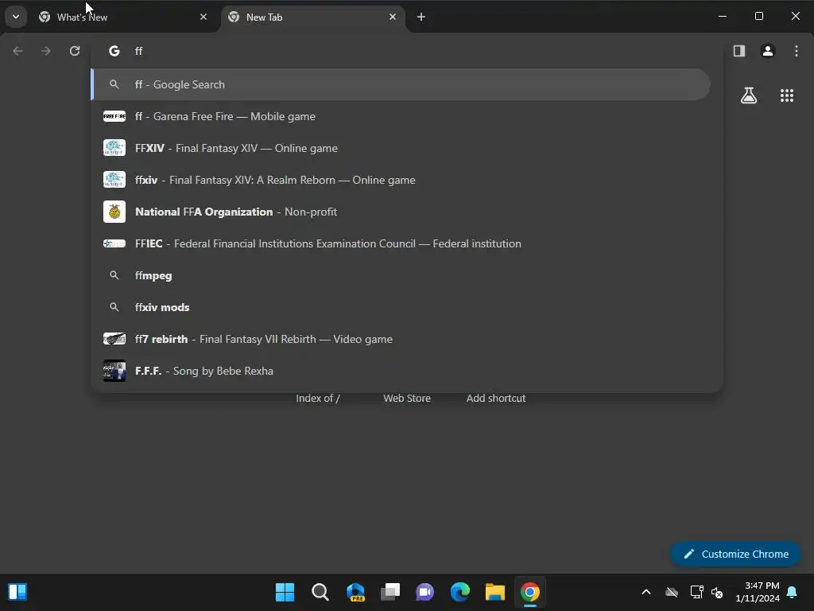The width and height of the screenshot is (814, 611).
Task: Open the PRE badged taskbar app
Action: (x=355, y=592)
